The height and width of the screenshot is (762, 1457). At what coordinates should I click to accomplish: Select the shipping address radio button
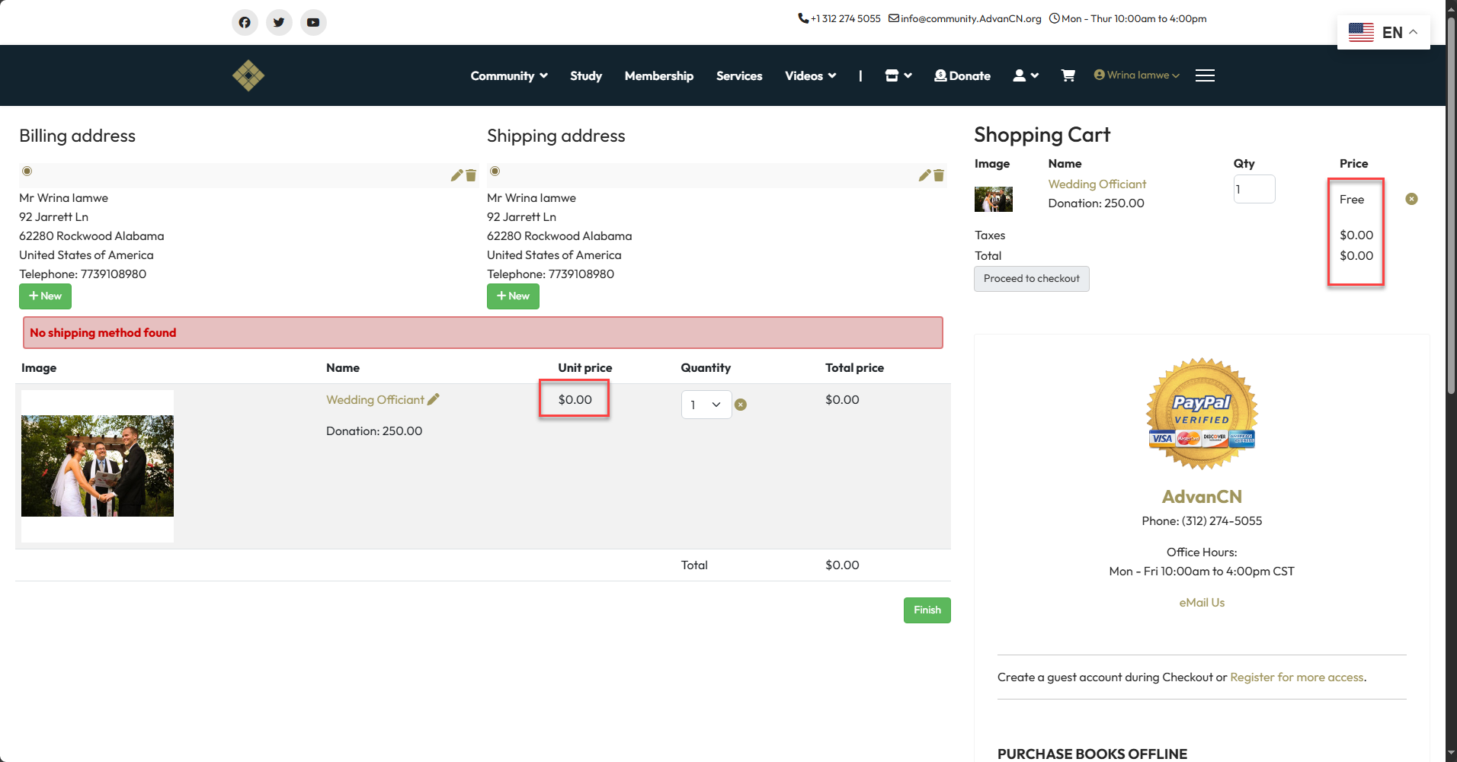pyautogui.click(x=495, y=171)
